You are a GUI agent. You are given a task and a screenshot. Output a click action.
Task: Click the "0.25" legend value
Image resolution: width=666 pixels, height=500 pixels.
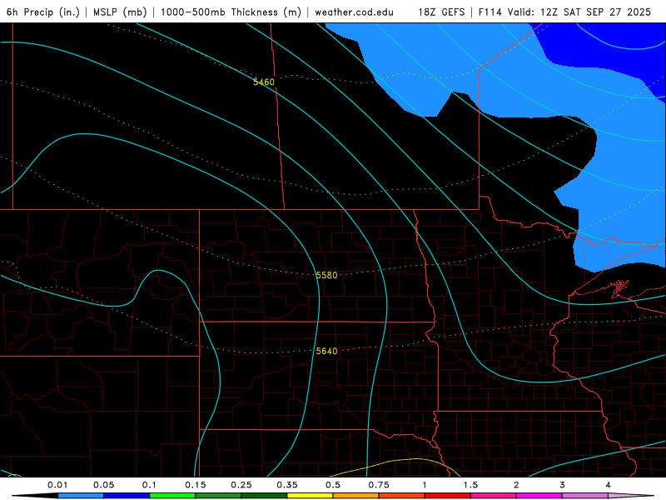coord(241,485)
